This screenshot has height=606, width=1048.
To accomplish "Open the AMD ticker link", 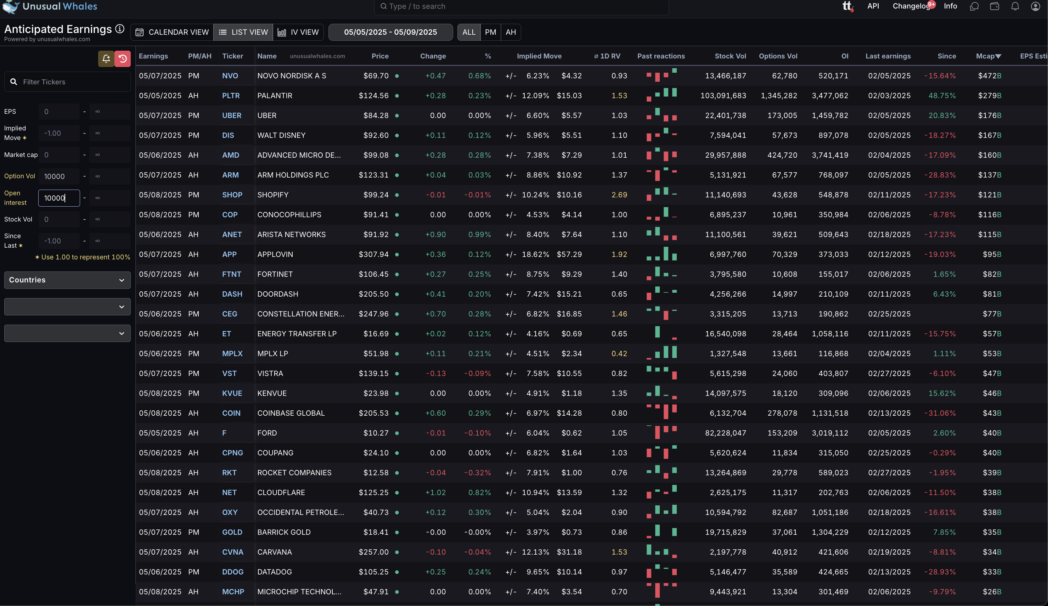I will tap(230, 155).
